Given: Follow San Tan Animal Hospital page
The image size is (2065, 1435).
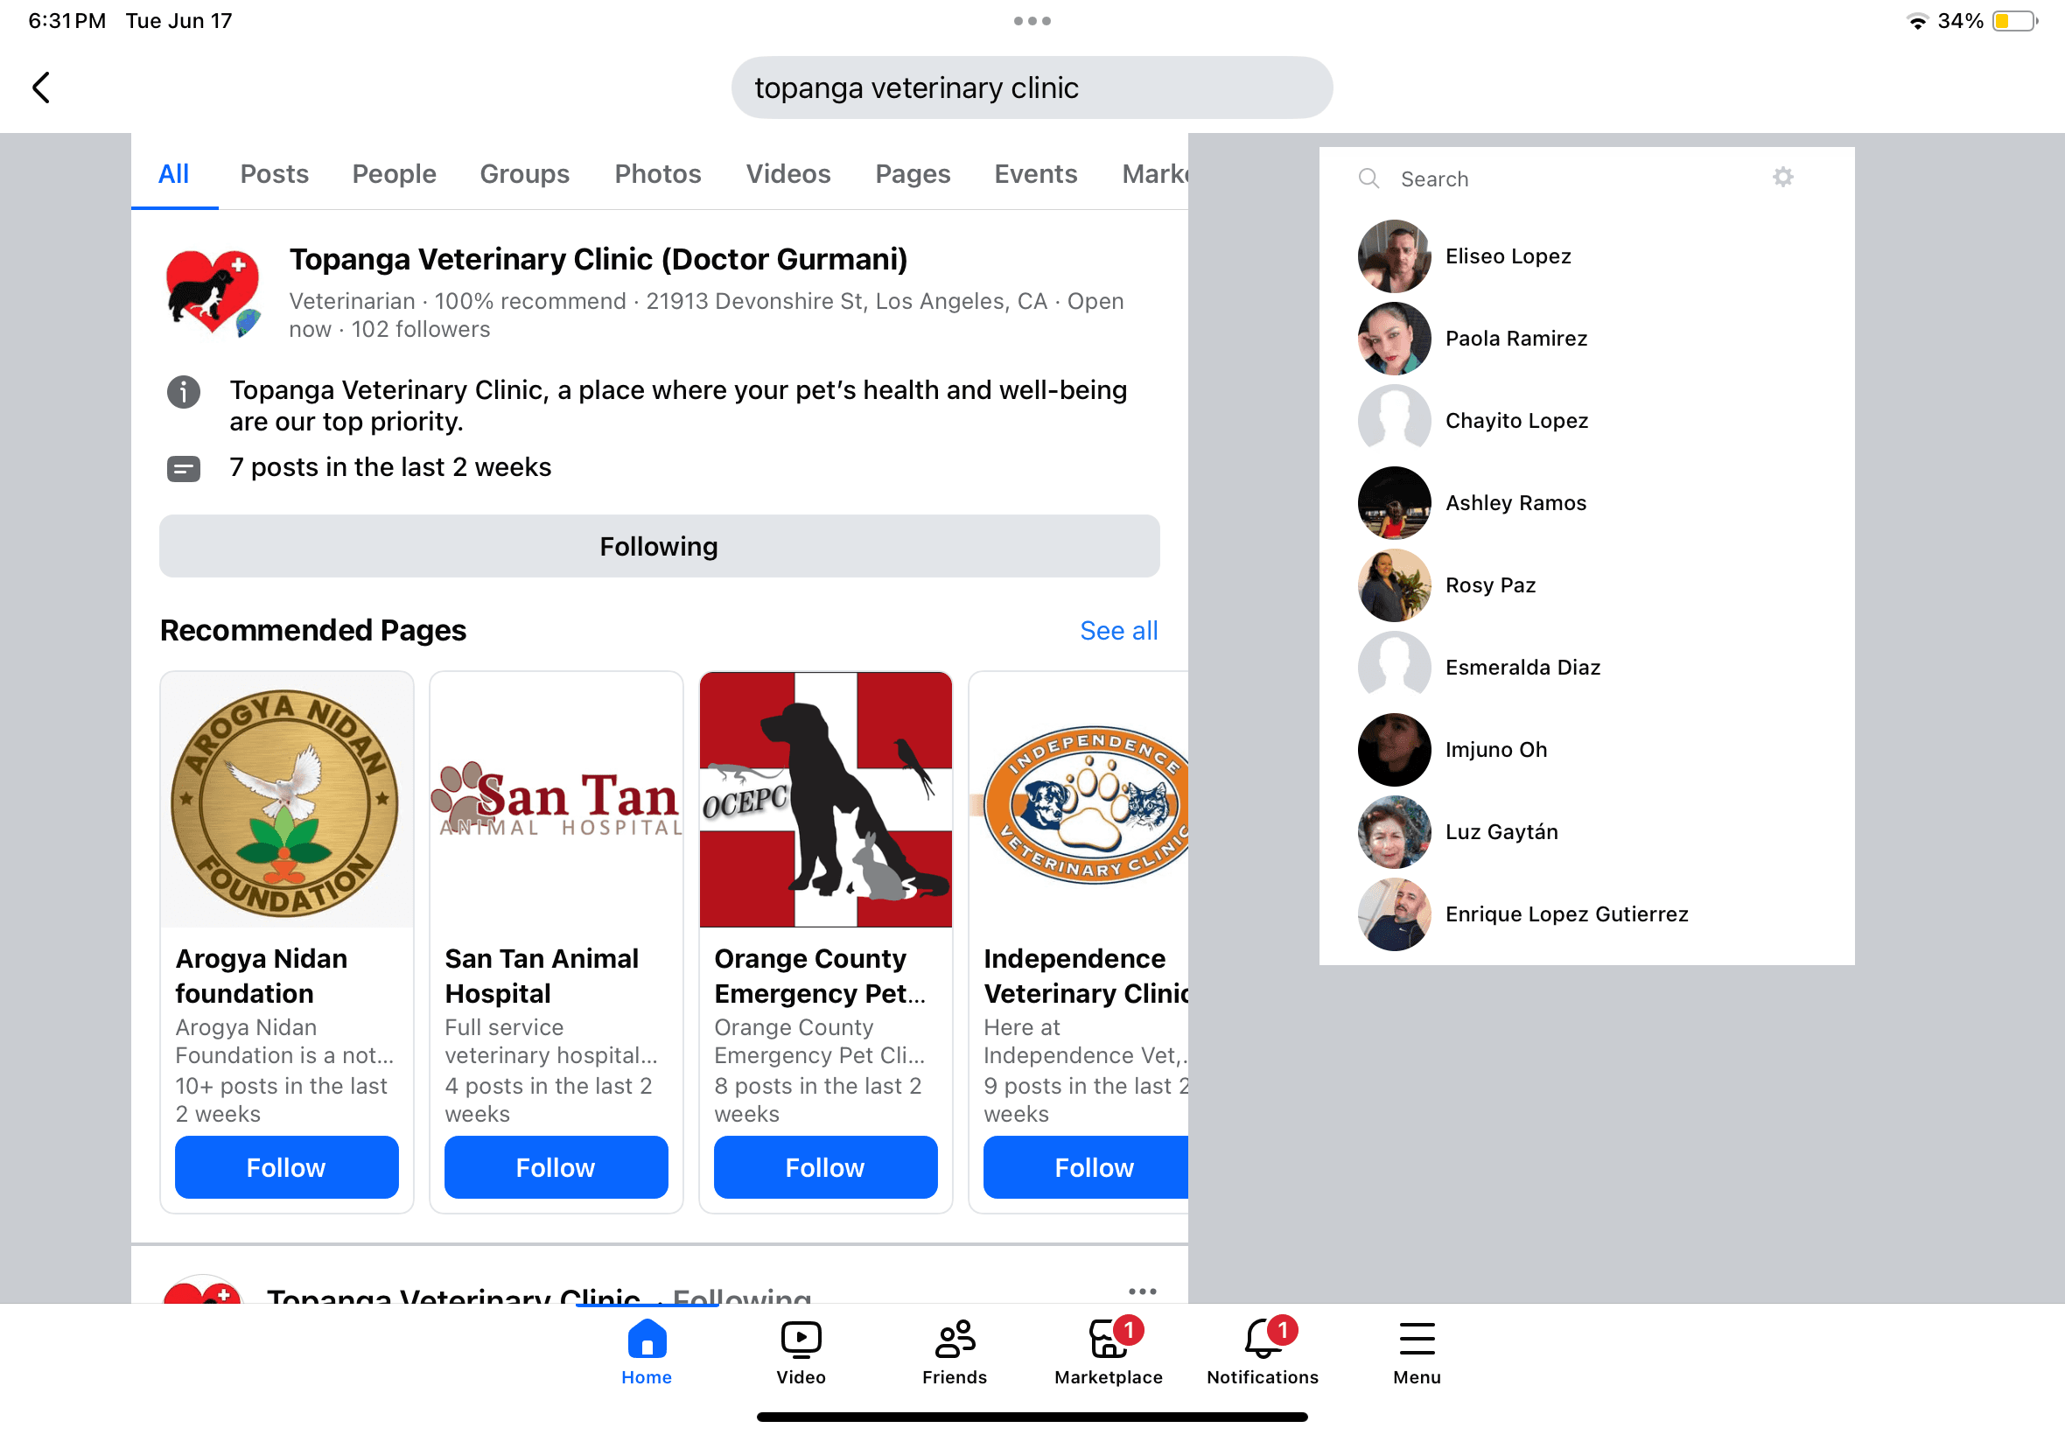Looking at the screenshot, I should point(556,1167).
